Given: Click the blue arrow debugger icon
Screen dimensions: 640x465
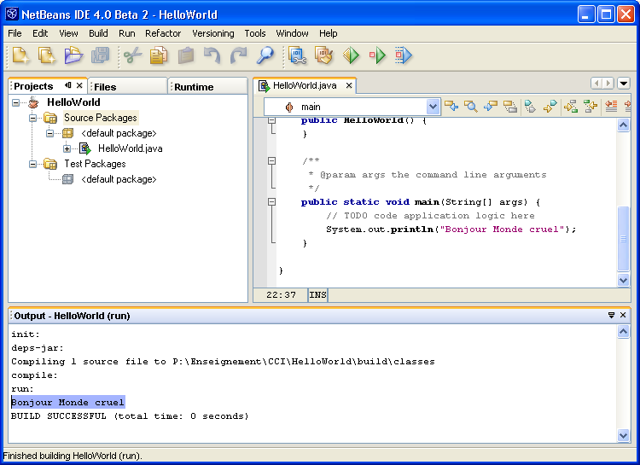Looking at the screenshot, I should coord(404,55).
